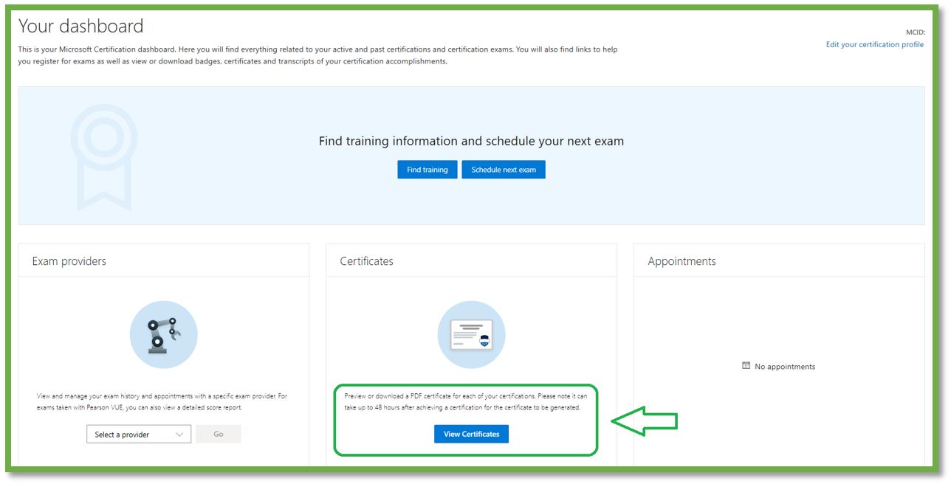Viewport: 951px width, 484px height.
Task: Click the Appointments card heading
Action: 682,261
